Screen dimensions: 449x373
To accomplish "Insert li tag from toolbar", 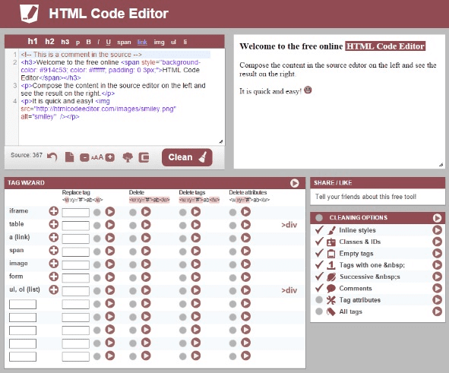I will [x=185, y=42].
